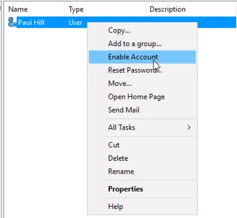Select Move... from the context menu
Screen dimensions: 237x218
tap(142, 83)
